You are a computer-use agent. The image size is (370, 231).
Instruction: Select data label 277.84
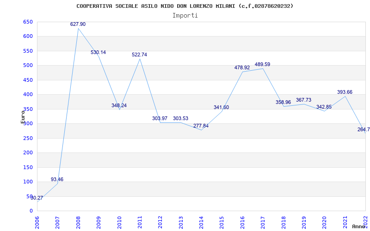[x=201, y=126]
